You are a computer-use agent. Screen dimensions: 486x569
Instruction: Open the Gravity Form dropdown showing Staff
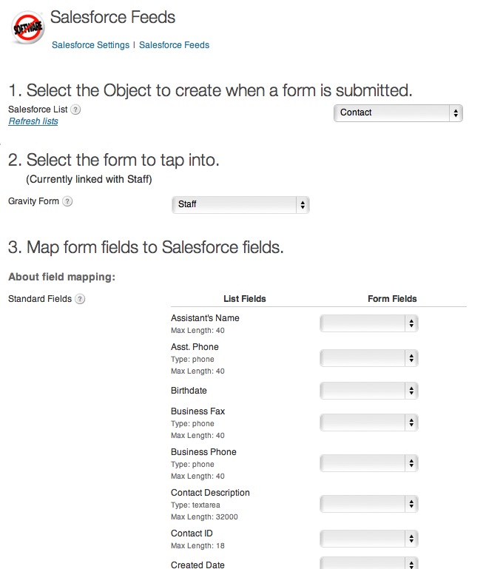point(240,204)
